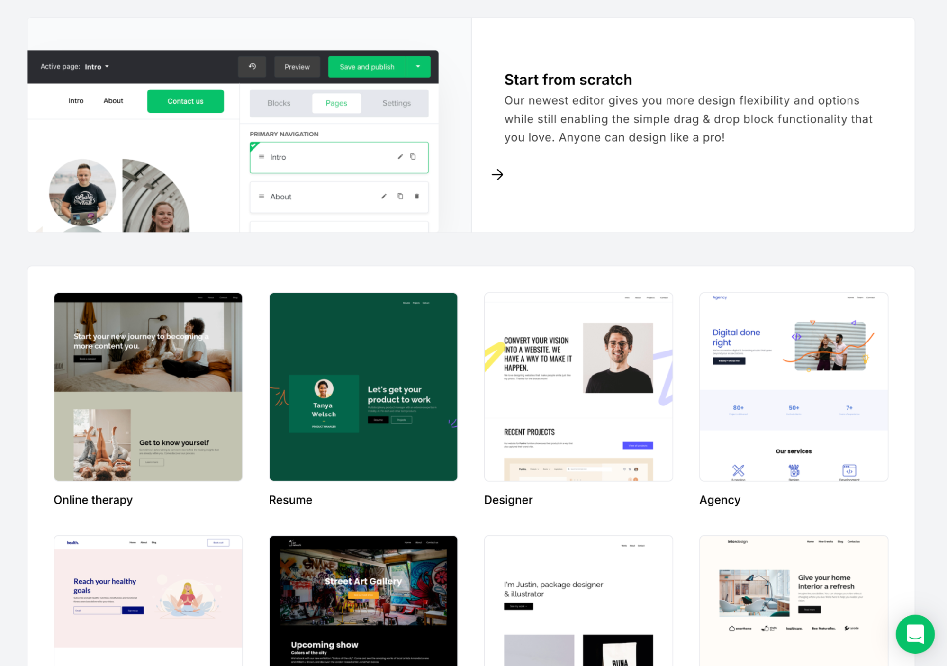Click the edit pencil icon for Intro page

click(x=398, y=157)
